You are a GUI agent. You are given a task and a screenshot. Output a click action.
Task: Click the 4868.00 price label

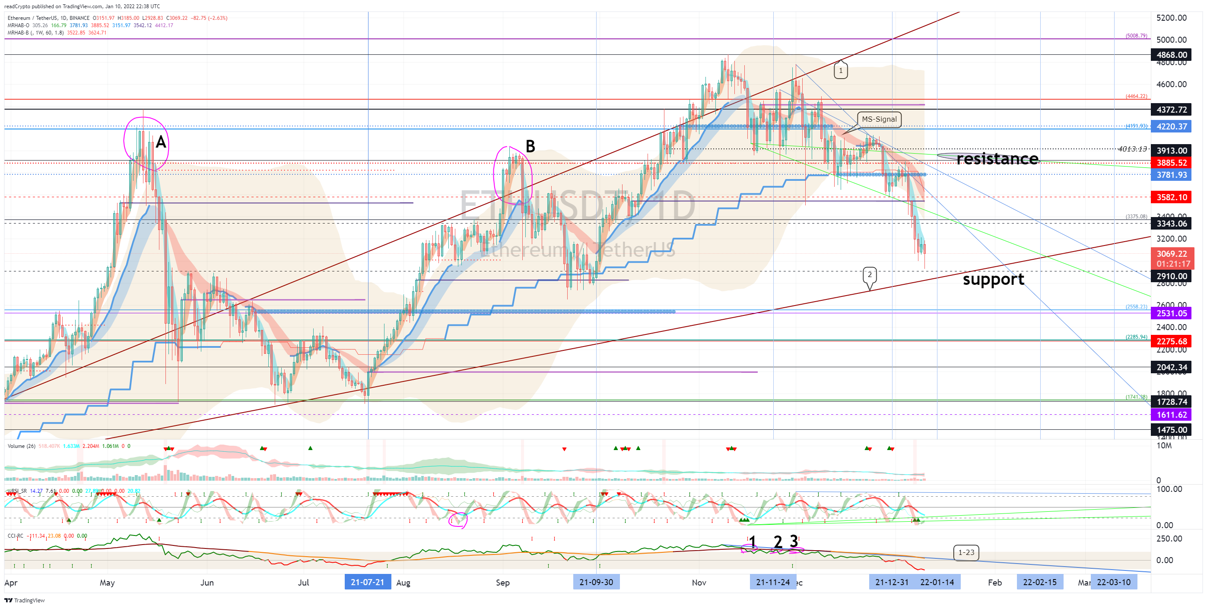1172,55
